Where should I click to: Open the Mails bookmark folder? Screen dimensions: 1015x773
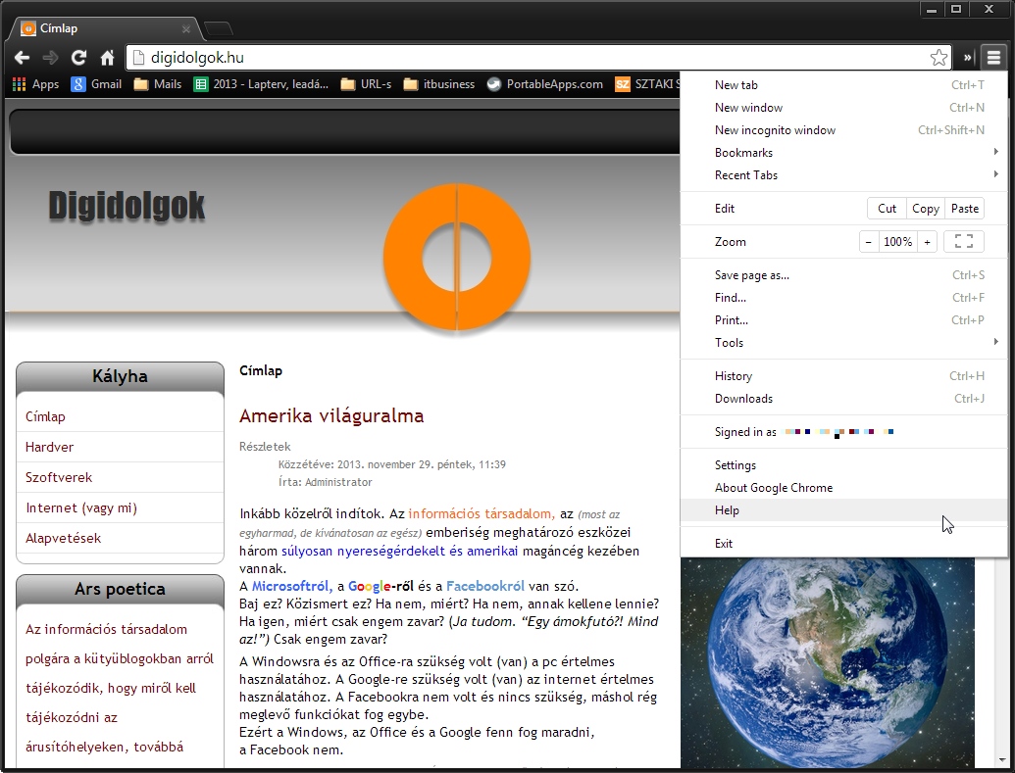click(x=158, y=84)
